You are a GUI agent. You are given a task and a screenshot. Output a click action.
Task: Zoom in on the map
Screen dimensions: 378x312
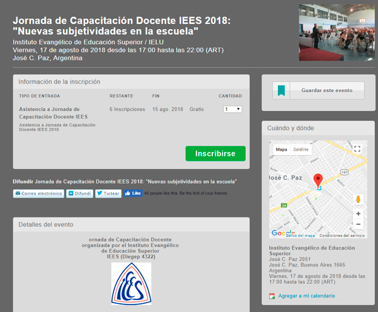(358, 214)
